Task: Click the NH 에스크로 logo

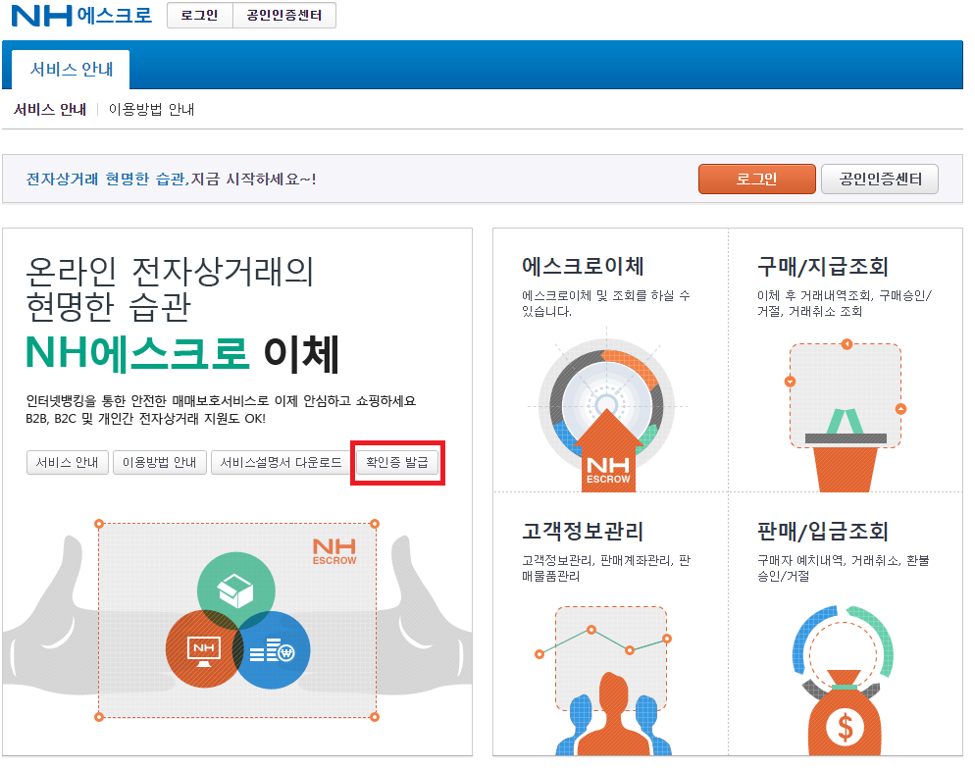Action: (81, 16)
